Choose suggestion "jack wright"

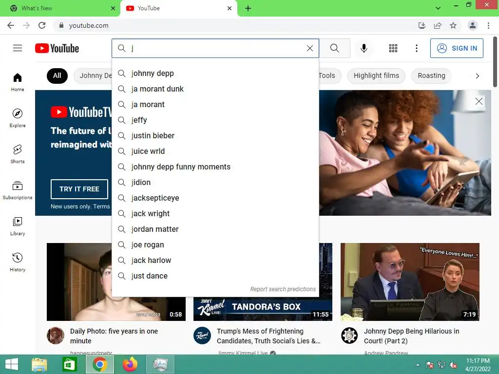coord(215,214)
